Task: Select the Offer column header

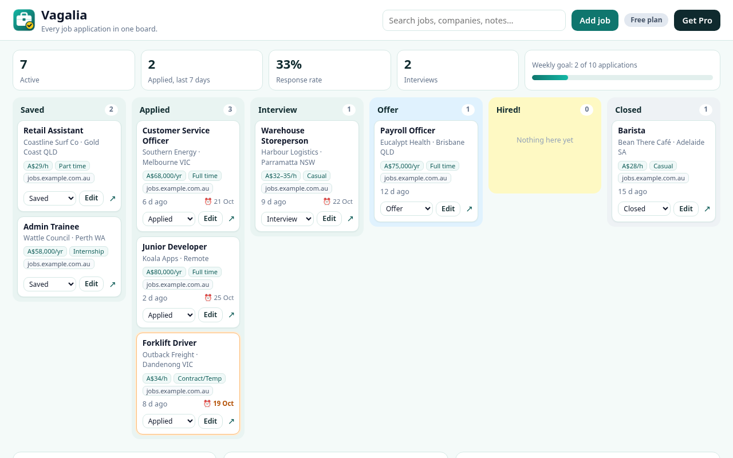Action: (x=388, y=110)
